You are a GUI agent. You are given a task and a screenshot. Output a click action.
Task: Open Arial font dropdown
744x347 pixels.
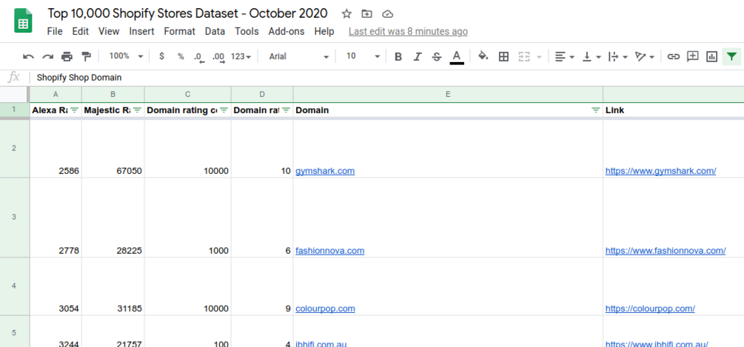tap(299, 56)
